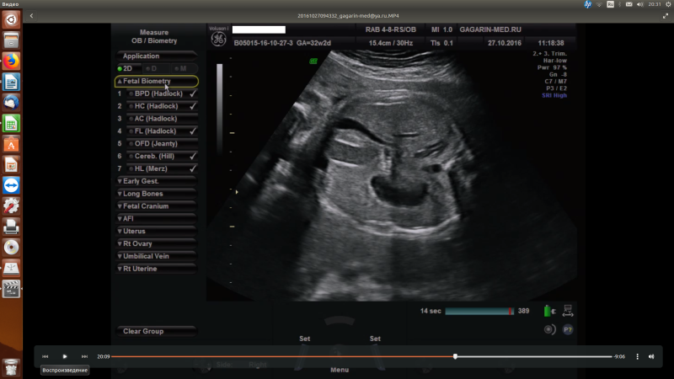Play the video
Image resolution: width=674 pixels, height=379 pixels.
click(65, 356)
